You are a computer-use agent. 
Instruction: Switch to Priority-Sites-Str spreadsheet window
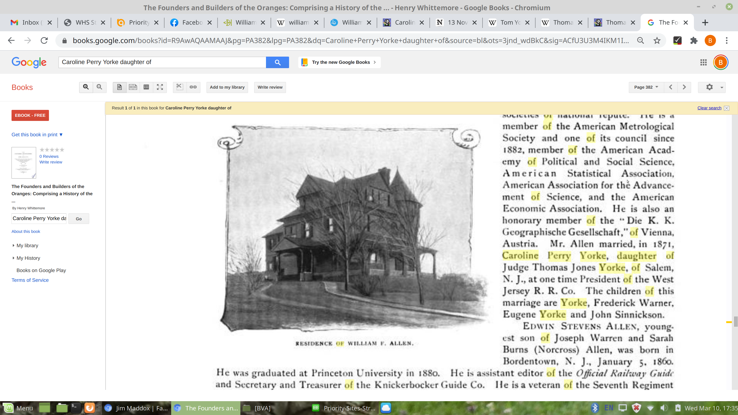point(344,408)
